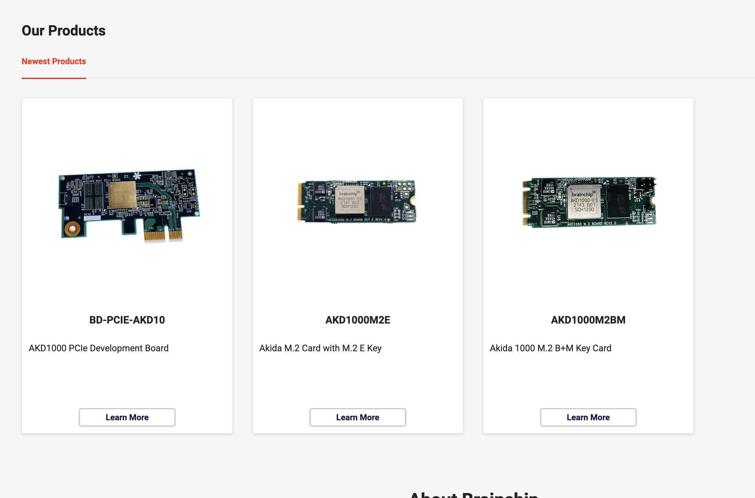Screen dimensions: 755x498
Task: Click the BD-PCIE-AKD10 product title
Action: 127,320
